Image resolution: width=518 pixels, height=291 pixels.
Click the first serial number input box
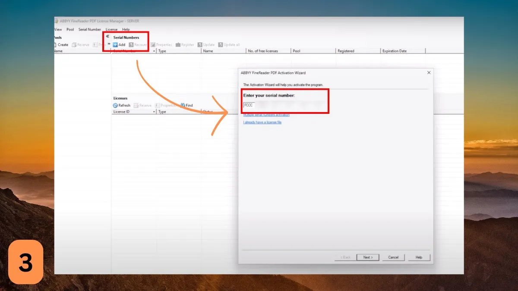click(249, 105)
